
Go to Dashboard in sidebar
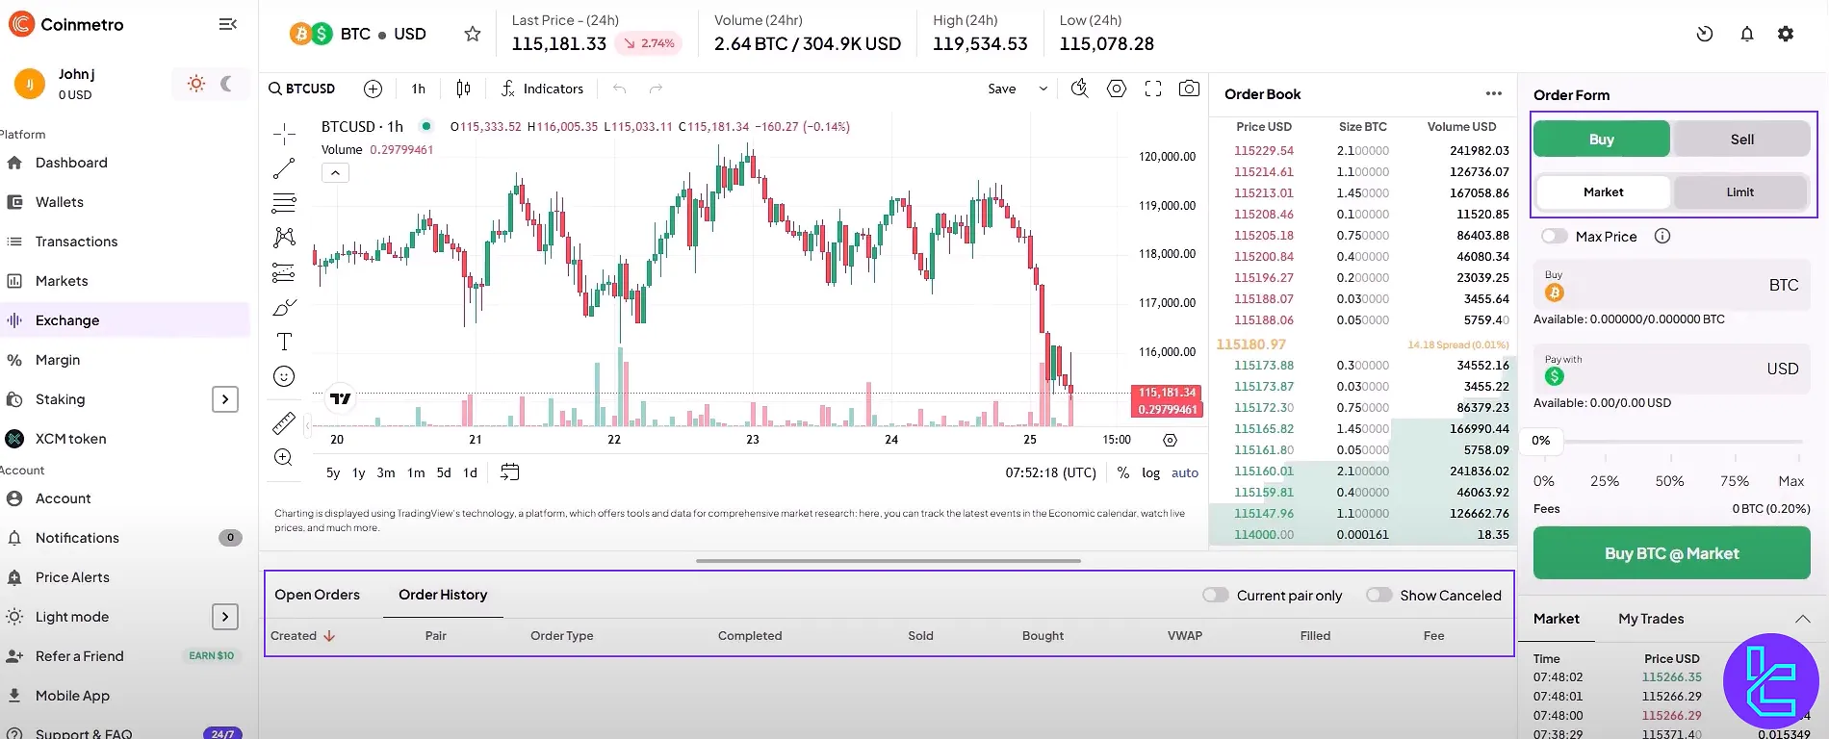point(71,163)
